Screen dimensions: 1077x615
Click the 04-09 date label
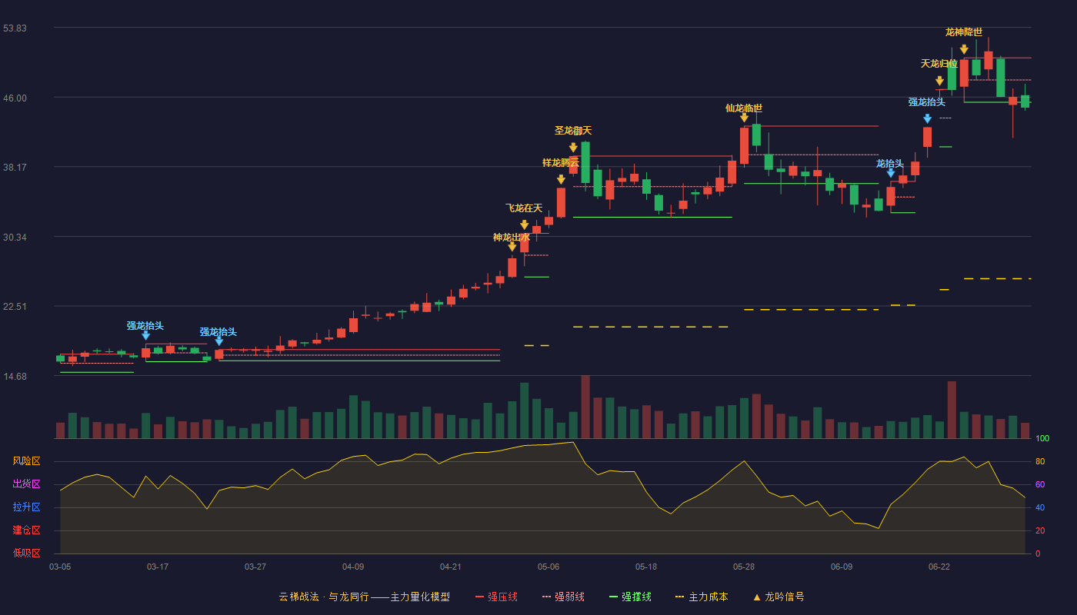click(353, 567)
